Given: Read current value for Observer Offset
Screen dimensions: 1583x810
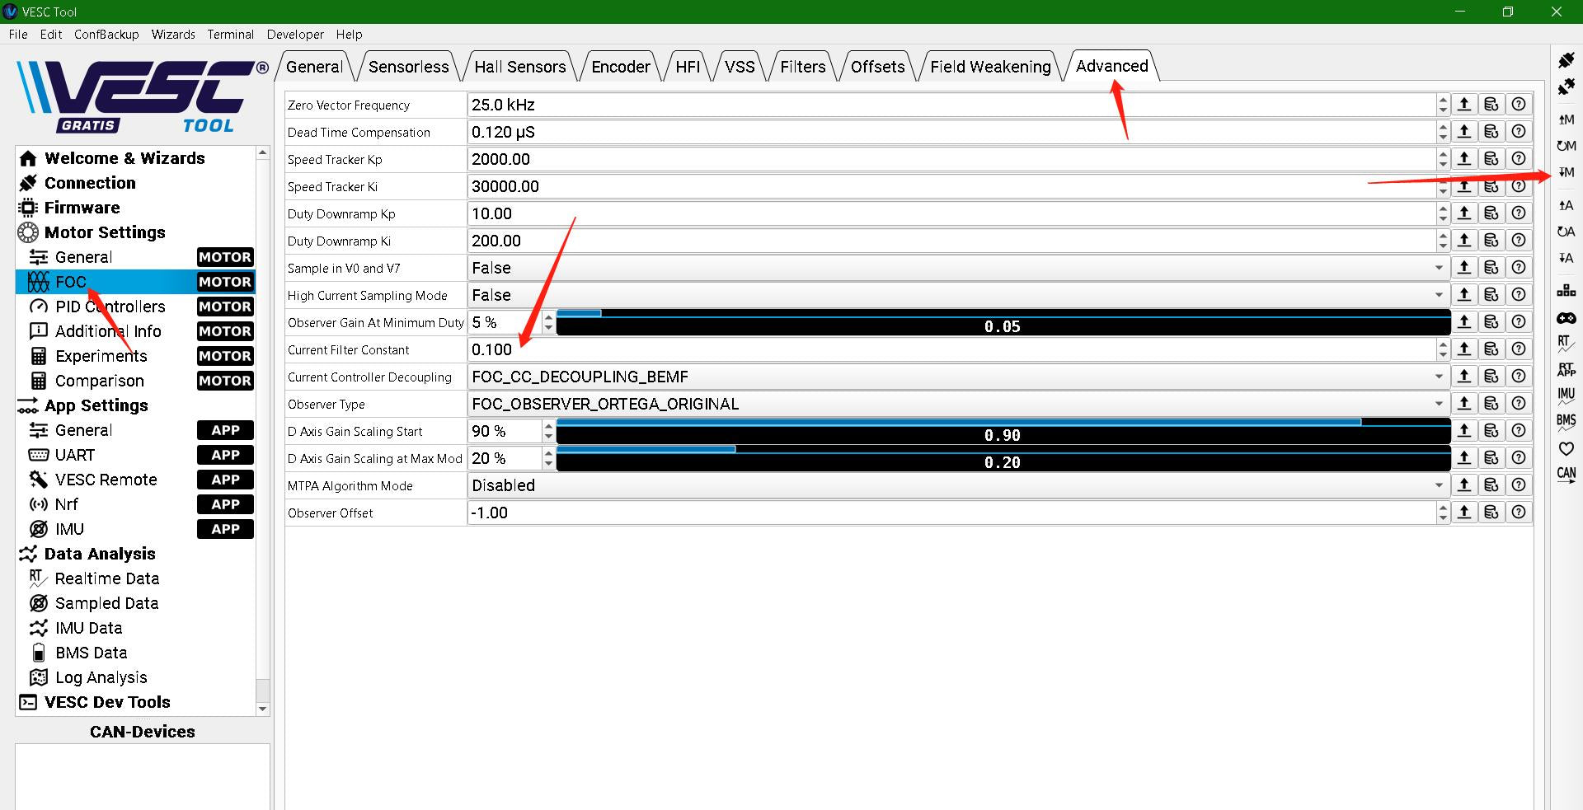Looking at the screenshot, I should [x=1464, y=513].
